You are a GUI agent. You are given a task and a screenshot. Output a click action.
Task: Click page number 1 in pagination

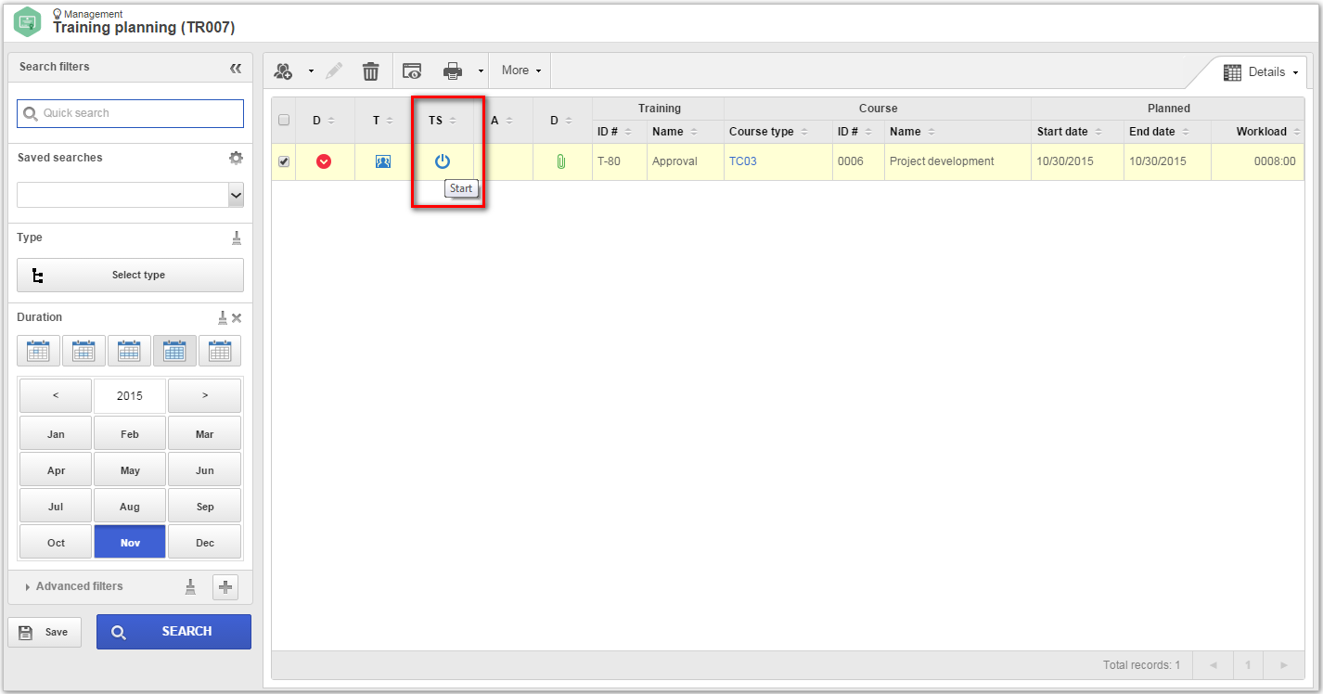coord(1249,664)
